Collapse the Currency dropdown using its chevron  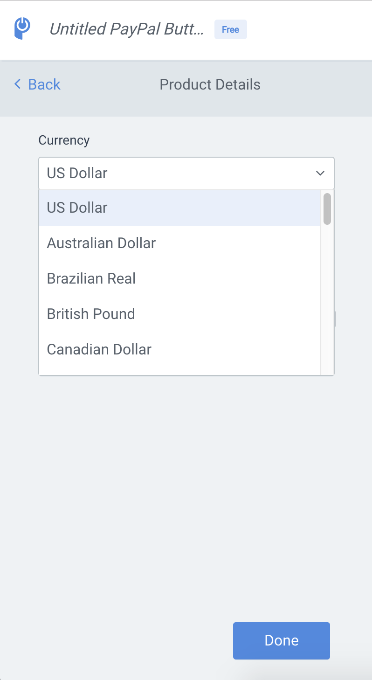pos(320,173)
